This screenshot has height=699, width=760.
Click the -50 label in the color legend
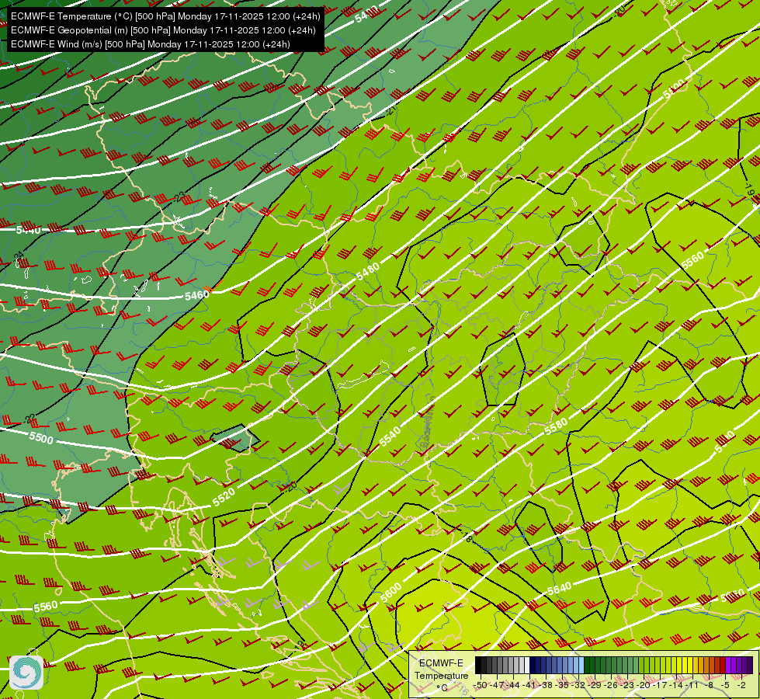click(x=481, y=685)
